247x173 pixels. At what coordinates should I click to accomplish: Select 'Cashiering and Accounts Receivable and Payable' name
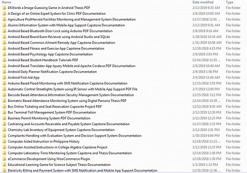(69, 124)
